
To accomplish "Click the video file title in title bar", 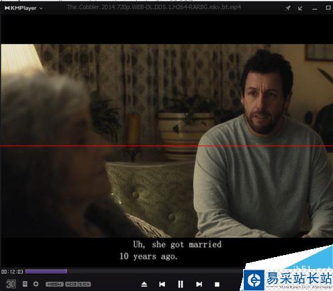I will click(x=154, y=7).
